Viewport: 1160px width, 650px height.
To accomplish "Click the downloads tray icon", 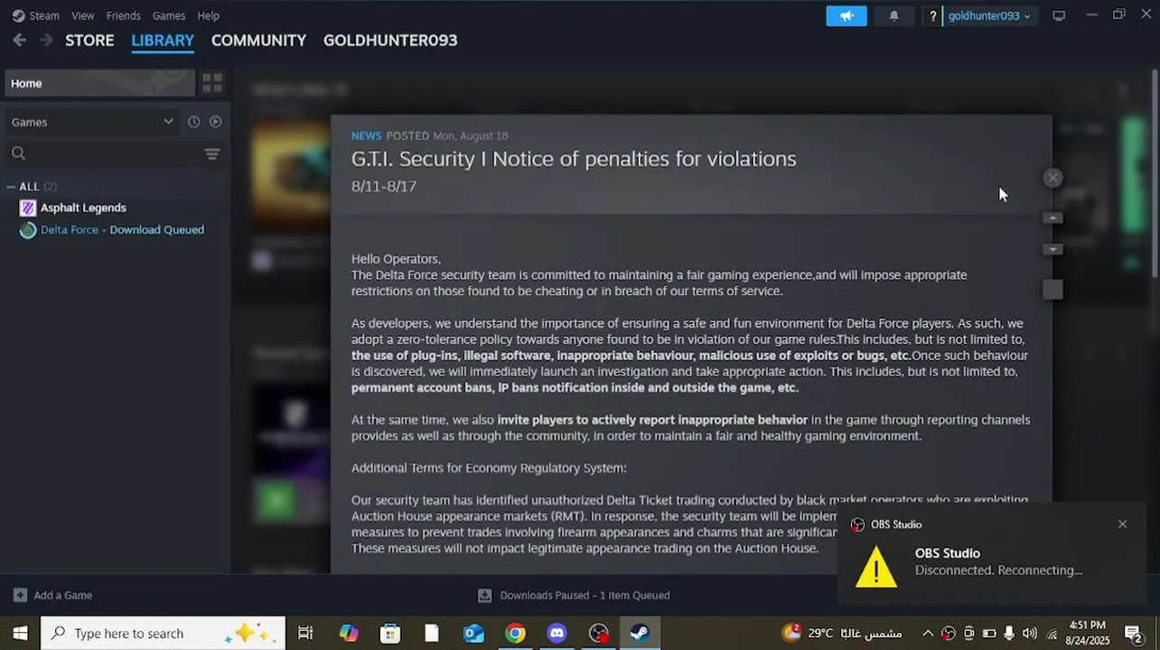I will 484,595.
